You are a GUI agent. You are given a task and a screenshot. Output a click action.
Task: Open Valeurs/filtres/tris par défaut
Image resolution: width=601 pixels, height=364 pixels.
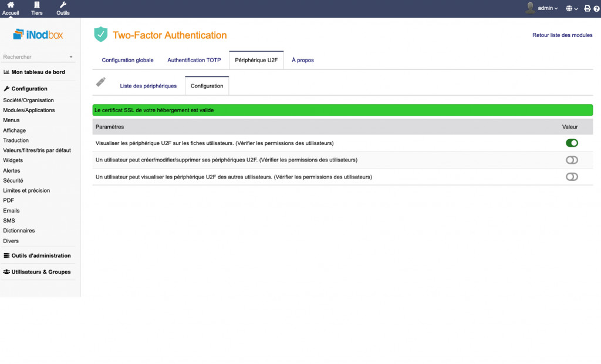[x=37, y=150]
